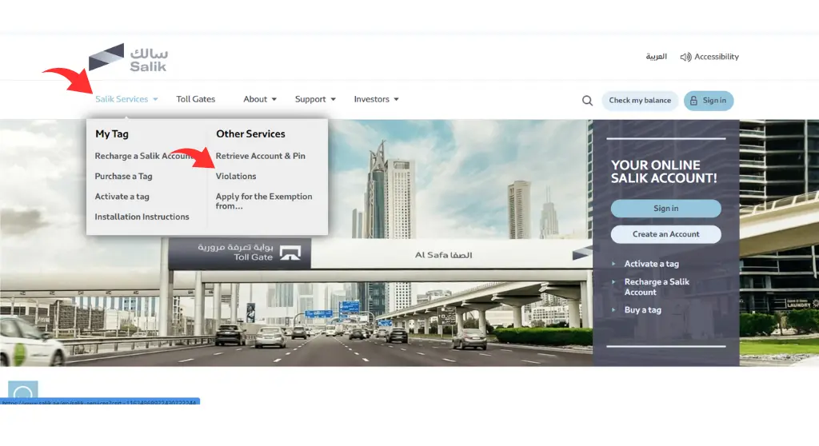Expand the Salik Services dropdown
819x446 pixels.
tap(126, 99)
